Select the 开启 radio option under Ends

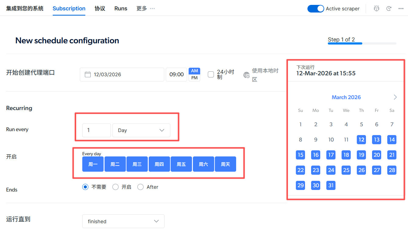pos(115,187)
